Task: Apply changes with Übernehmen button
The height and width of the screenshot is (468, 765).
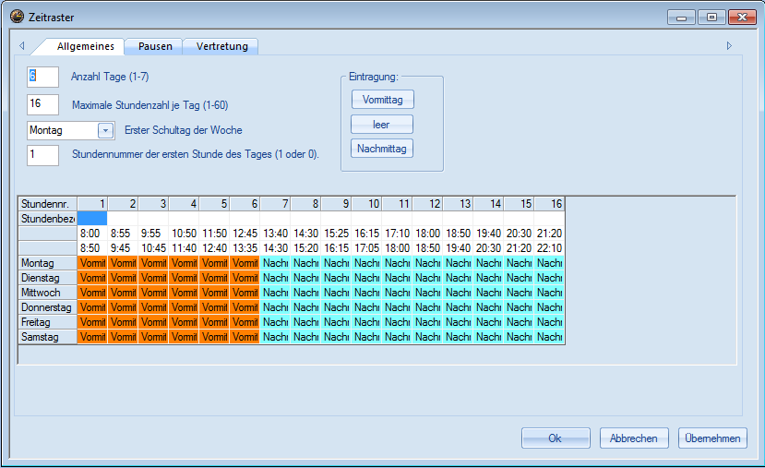Action: 712,438
